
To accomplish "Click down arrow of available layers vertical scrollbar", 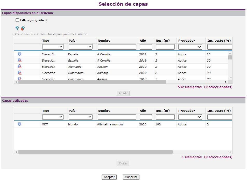I will pyautogui.click(x=230, y=77).
